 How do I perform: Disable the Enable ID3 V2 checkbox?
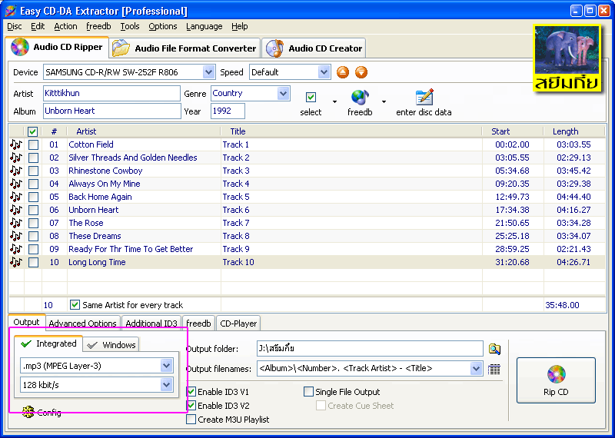(x=191, y=406)
